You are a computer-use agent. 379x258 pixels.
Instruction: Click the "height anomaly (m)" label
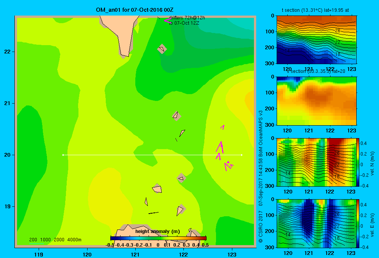158,231
